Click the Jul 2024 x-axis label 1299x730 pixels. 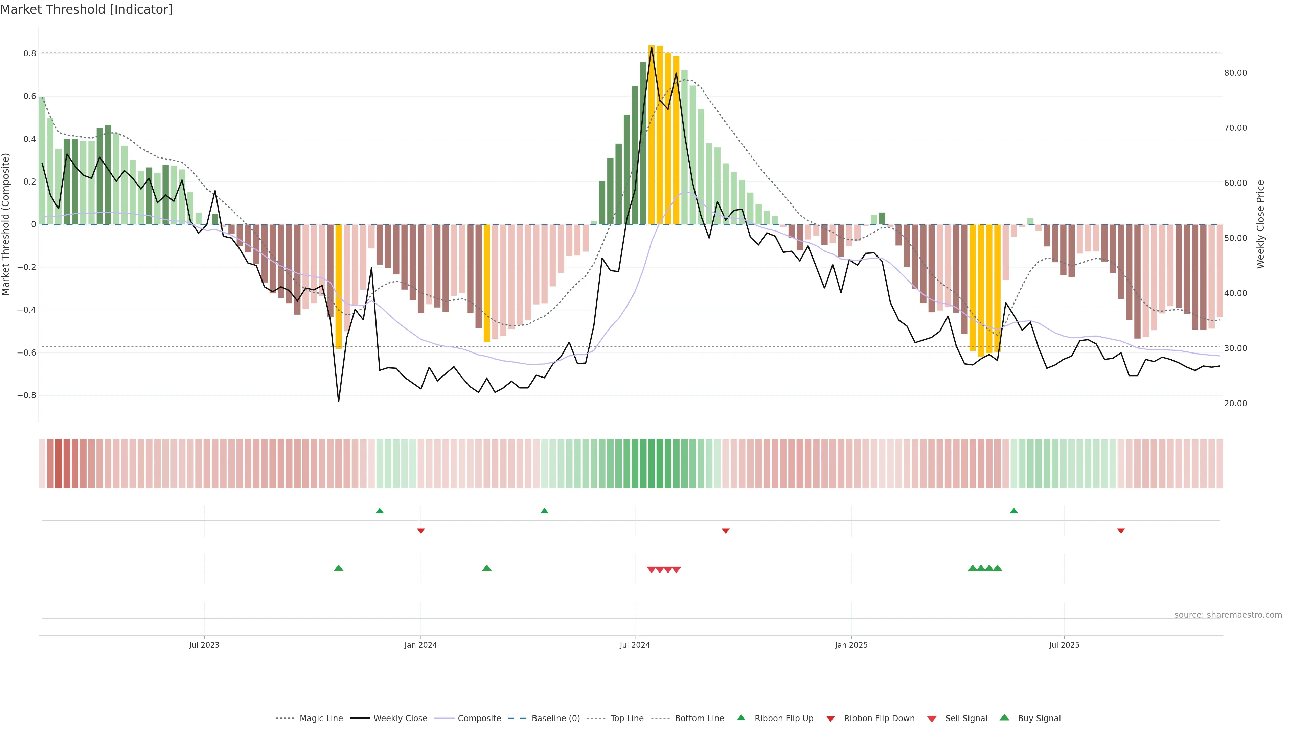click(x=634, y=645)
